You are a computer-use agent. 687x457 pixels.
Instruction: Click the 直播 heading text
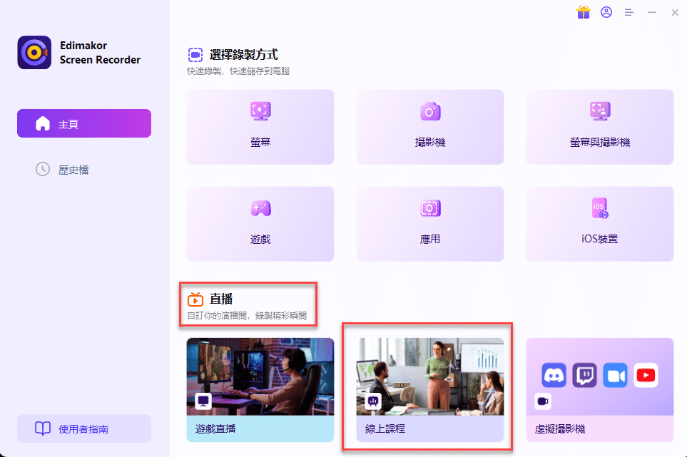pos(221,299)
